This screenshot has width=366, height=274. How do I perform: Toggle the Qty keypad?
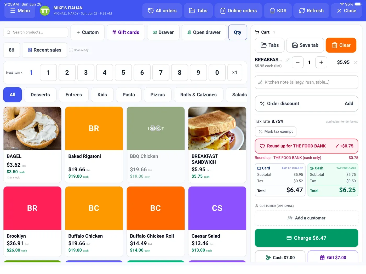coord(238,32)
